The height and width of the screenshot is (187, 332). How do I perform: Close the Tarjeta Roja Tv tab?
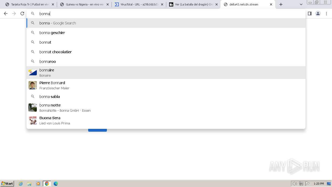[53, 4]
